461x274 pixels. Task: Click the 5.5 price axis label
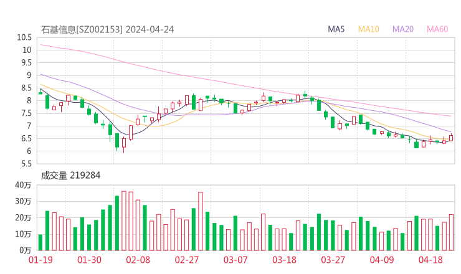coord(26,164)
